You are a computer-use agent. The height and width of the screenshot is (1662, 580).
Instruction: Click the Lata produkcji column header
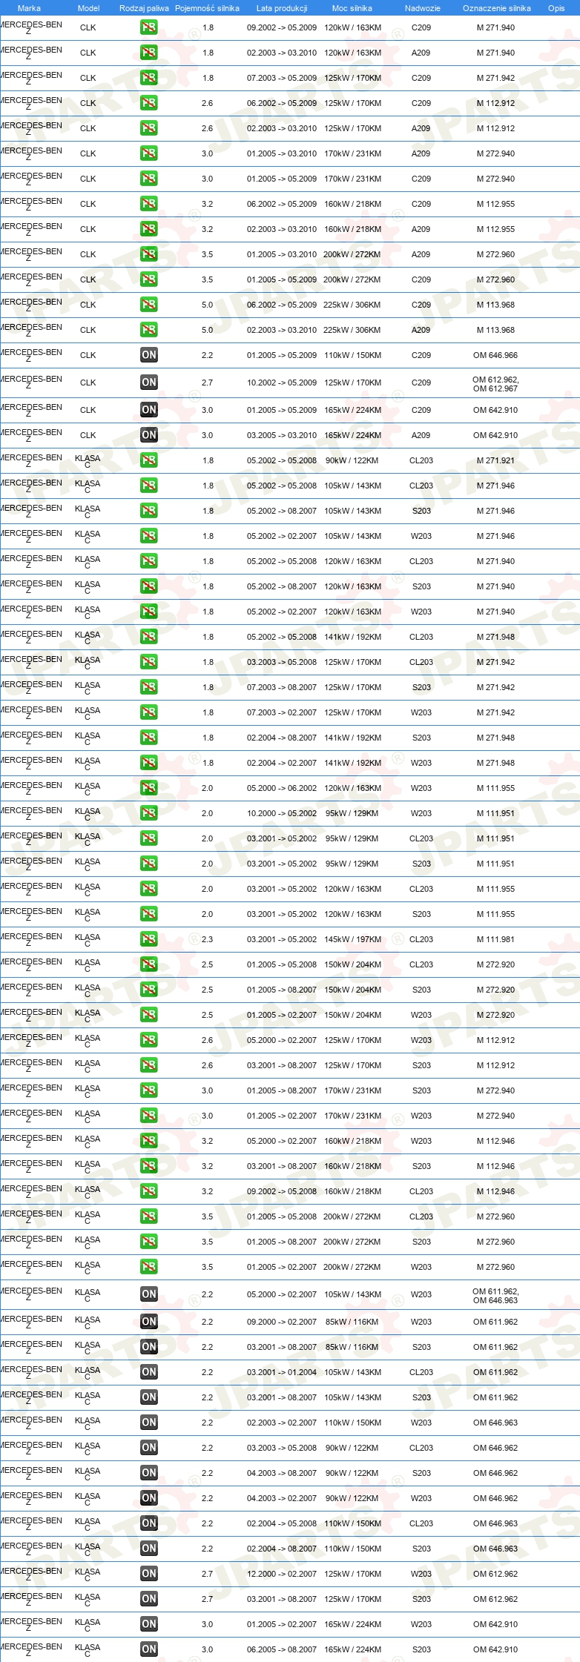click(x=282, y=8)
